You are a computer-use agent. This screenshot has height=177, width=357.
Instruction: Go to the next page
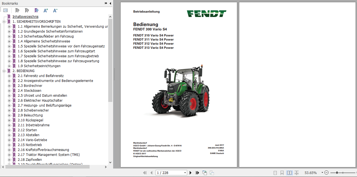(191, 173)
